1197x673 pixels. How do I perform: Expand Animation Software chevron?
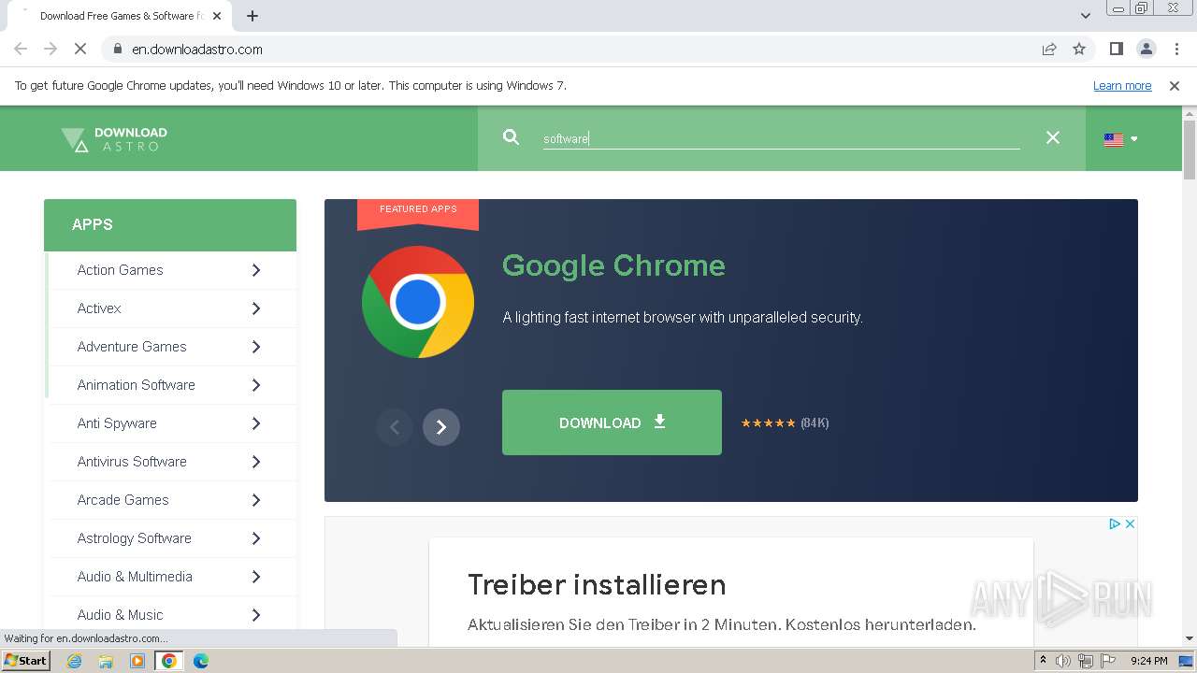pos(256,385)
